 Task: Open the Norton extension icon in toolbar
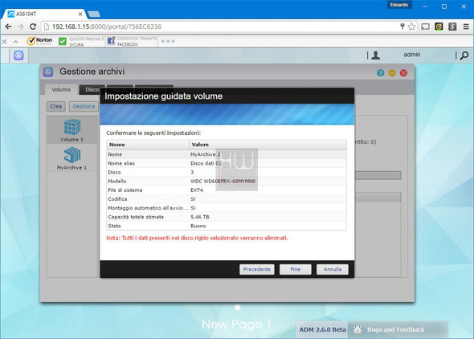coord(439,27)
